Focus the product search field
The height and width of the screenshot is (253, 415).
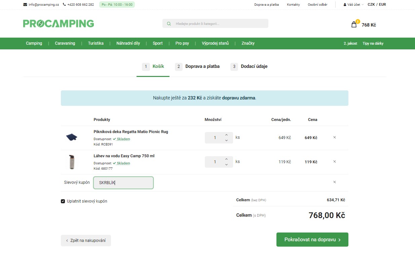pyautogui.click(x=215, y=24)
